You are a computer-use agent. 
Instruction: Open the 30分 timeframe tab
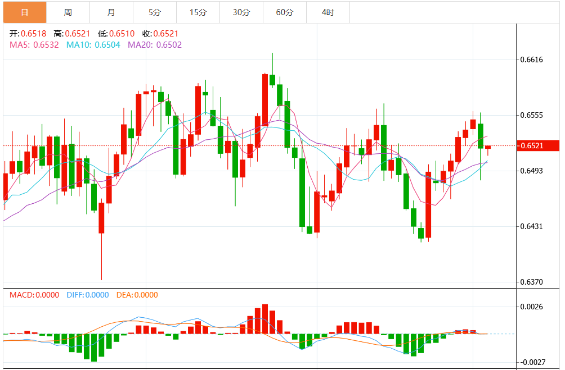pyautogui.click(x=241, y=12)
